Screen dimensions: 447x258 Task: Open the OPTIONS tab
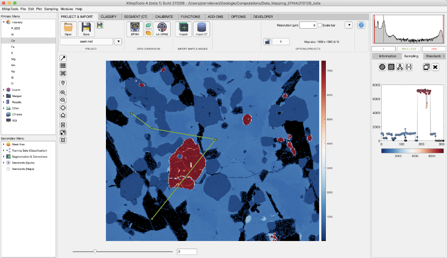tap(238, 17)
